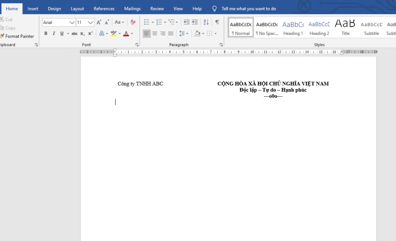Open the font size dropdown

tap(91, 22)
